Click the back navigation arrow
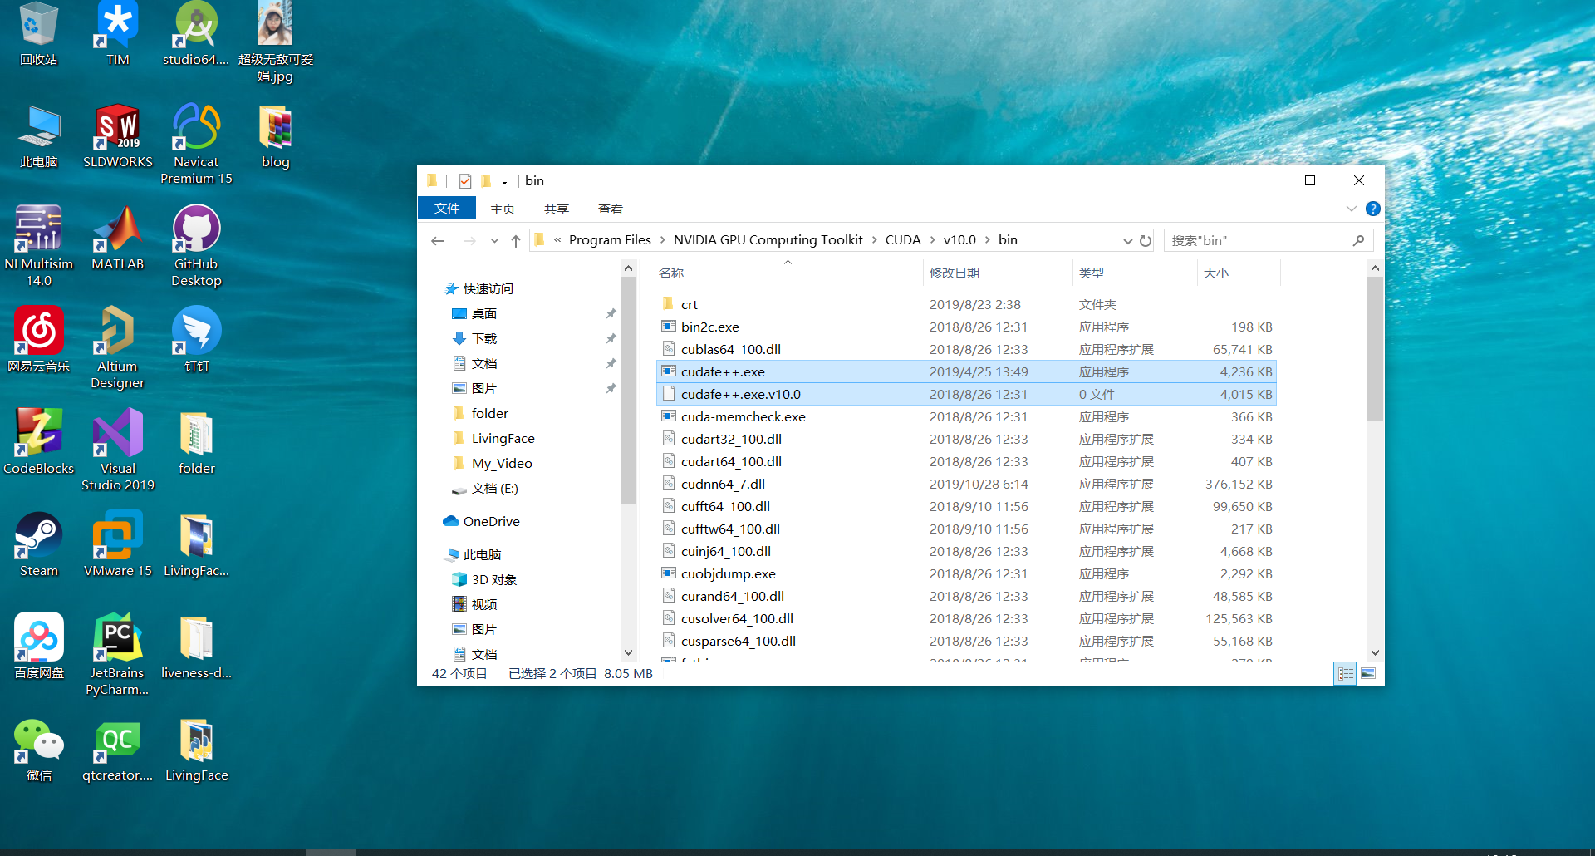This screenshot has height=856, width=1595. pos(438,240)
